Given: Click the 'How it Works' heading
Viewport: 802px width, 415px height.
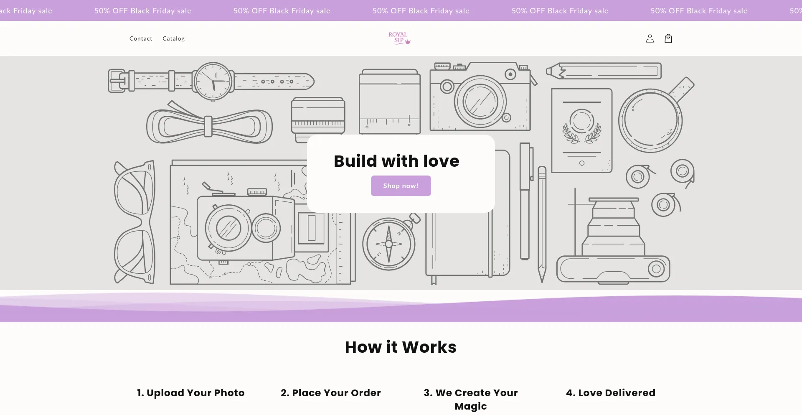Looking at the screenshot, I should pyautogui.click(x=401, y=347).
